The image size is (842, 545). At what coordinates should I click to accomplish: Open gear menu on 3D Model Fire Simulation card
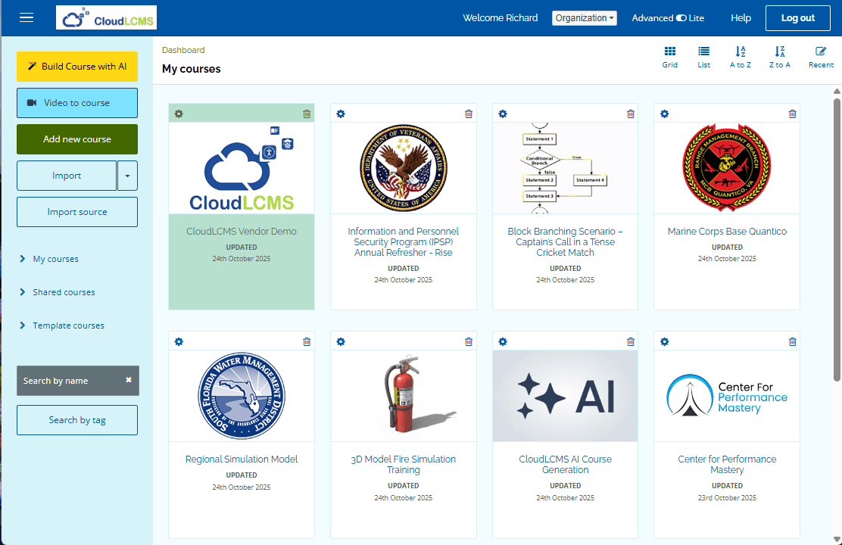point(340,341)
